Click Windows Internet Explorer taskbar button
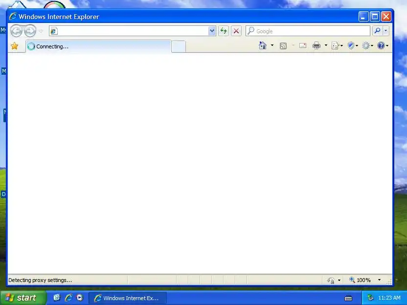407x305 pixels. tap(128, 298)
